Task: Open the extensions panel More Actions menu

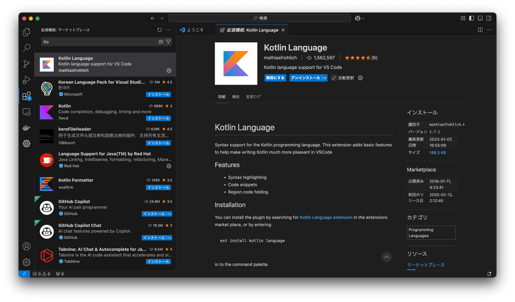Action: pyautogui.click(x=168, y=30)
